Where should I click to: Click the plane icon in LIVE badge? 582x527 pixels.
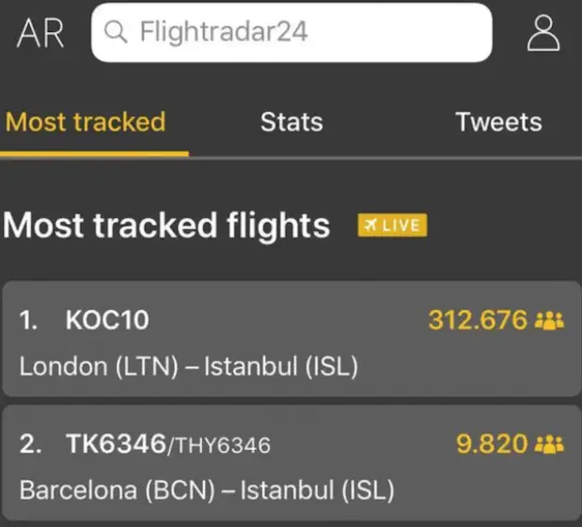tap(370, 225)
